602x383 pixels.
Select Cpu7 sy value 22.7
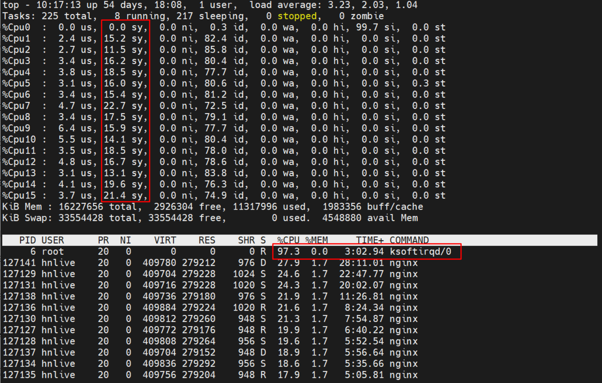(x=115, y=106)
